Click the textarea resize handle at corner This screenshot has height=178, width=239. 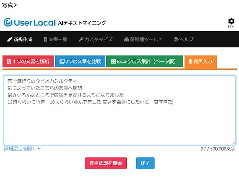point(234,143)
